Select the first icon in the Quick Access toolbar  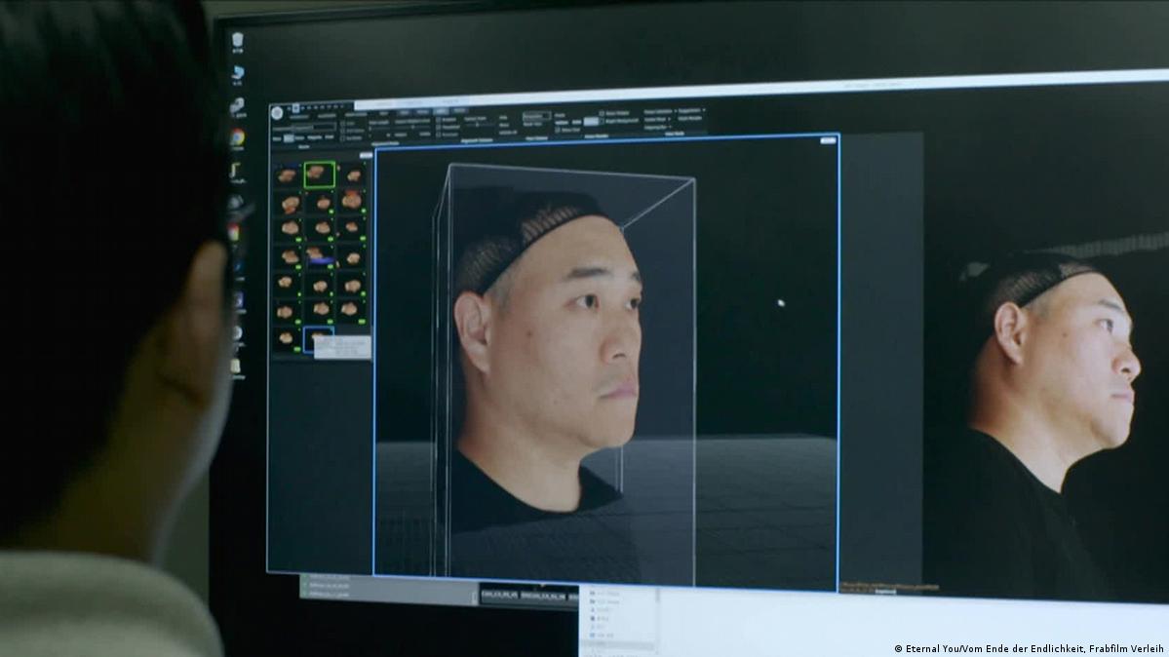tap(289, 107)
